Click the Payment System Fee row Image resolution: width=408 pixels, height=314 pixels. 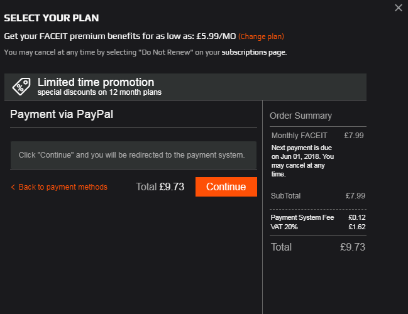pyautogui.click(x=317, y=217)
